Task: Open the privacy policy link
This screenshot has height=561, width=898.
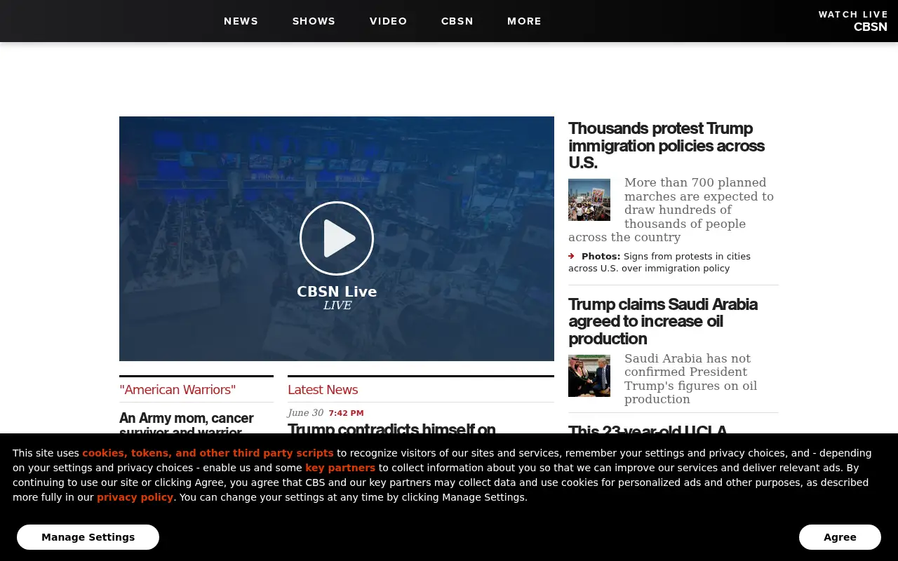Action: pyautogui.click(x=135, y=497)
